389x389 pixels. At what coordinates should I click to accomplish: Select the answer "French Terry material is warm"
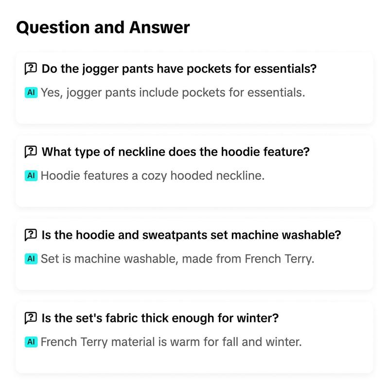171,342
